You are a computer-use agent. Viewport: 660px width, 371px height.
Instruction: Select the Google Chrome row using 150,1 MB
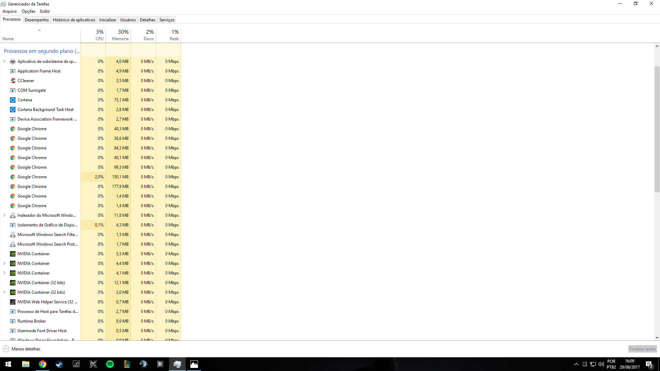point(90,177)
